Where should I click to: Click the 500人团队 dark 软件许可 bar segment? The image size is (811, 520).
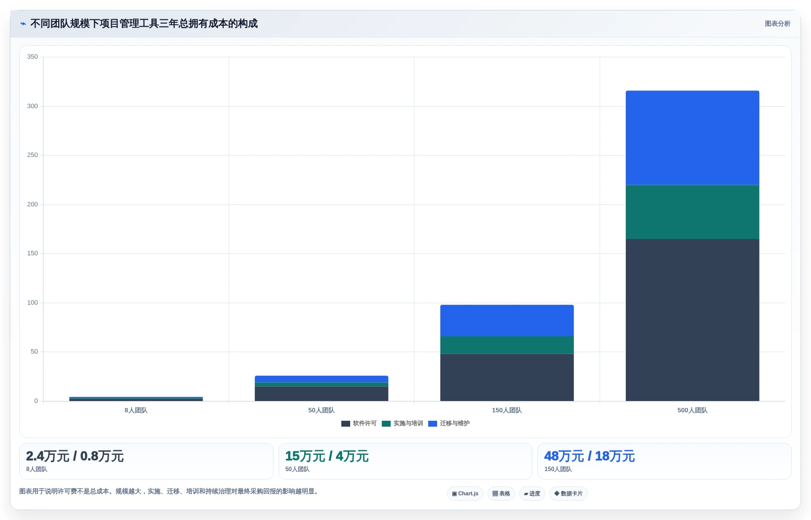[x=692, y=320]
